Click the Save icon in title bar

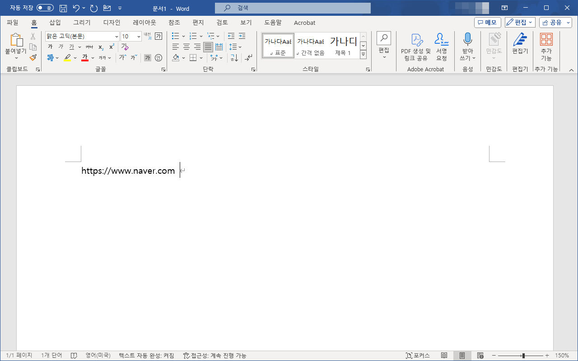(x=63, y=8)
